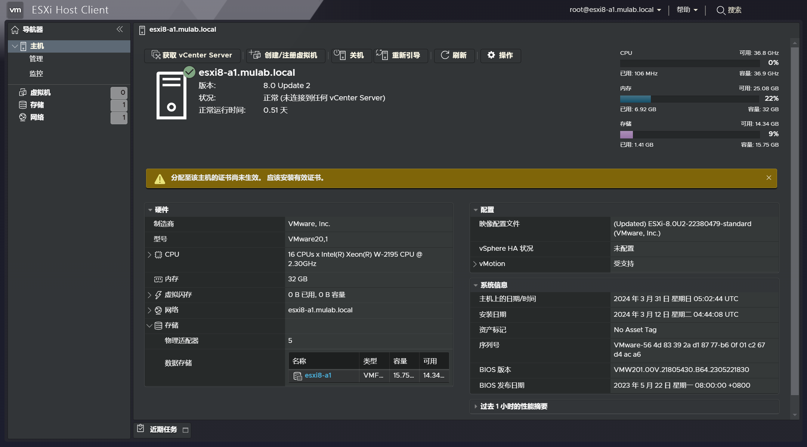Click the Shut down (关机) button

[x=351, y=56]
